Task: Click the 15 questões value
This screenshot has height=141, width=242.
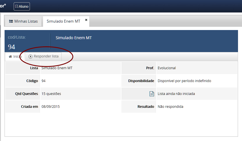Action: coord(51,94)
